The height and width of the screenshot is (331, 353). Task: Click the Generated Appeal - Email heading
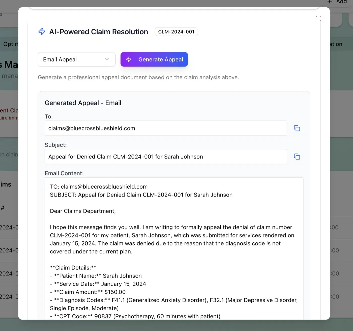(x=83, y=103)
